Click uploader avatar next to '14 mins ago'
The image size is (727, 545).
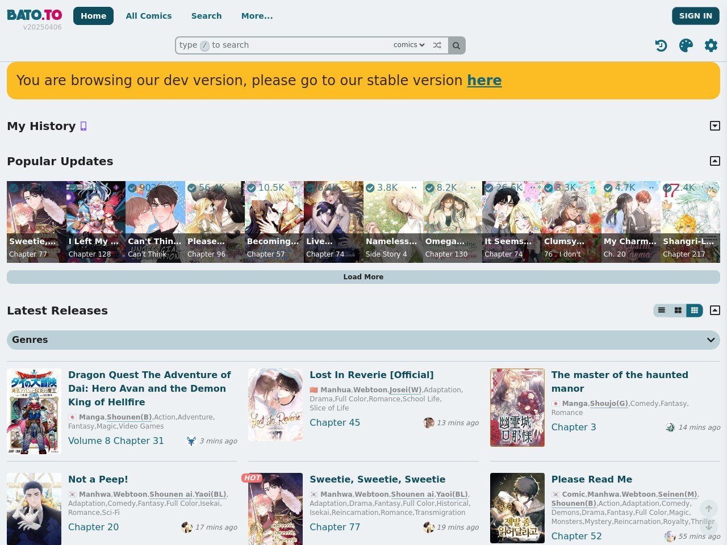(670, 427)
